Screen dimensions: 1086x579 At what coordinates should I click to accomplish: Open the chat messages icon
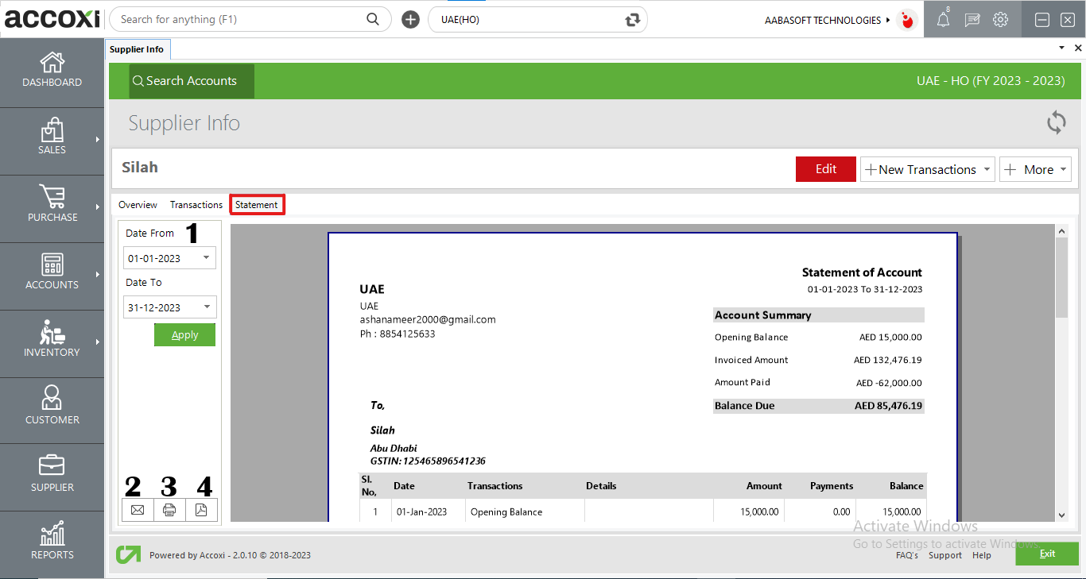(x=972, y=20)
